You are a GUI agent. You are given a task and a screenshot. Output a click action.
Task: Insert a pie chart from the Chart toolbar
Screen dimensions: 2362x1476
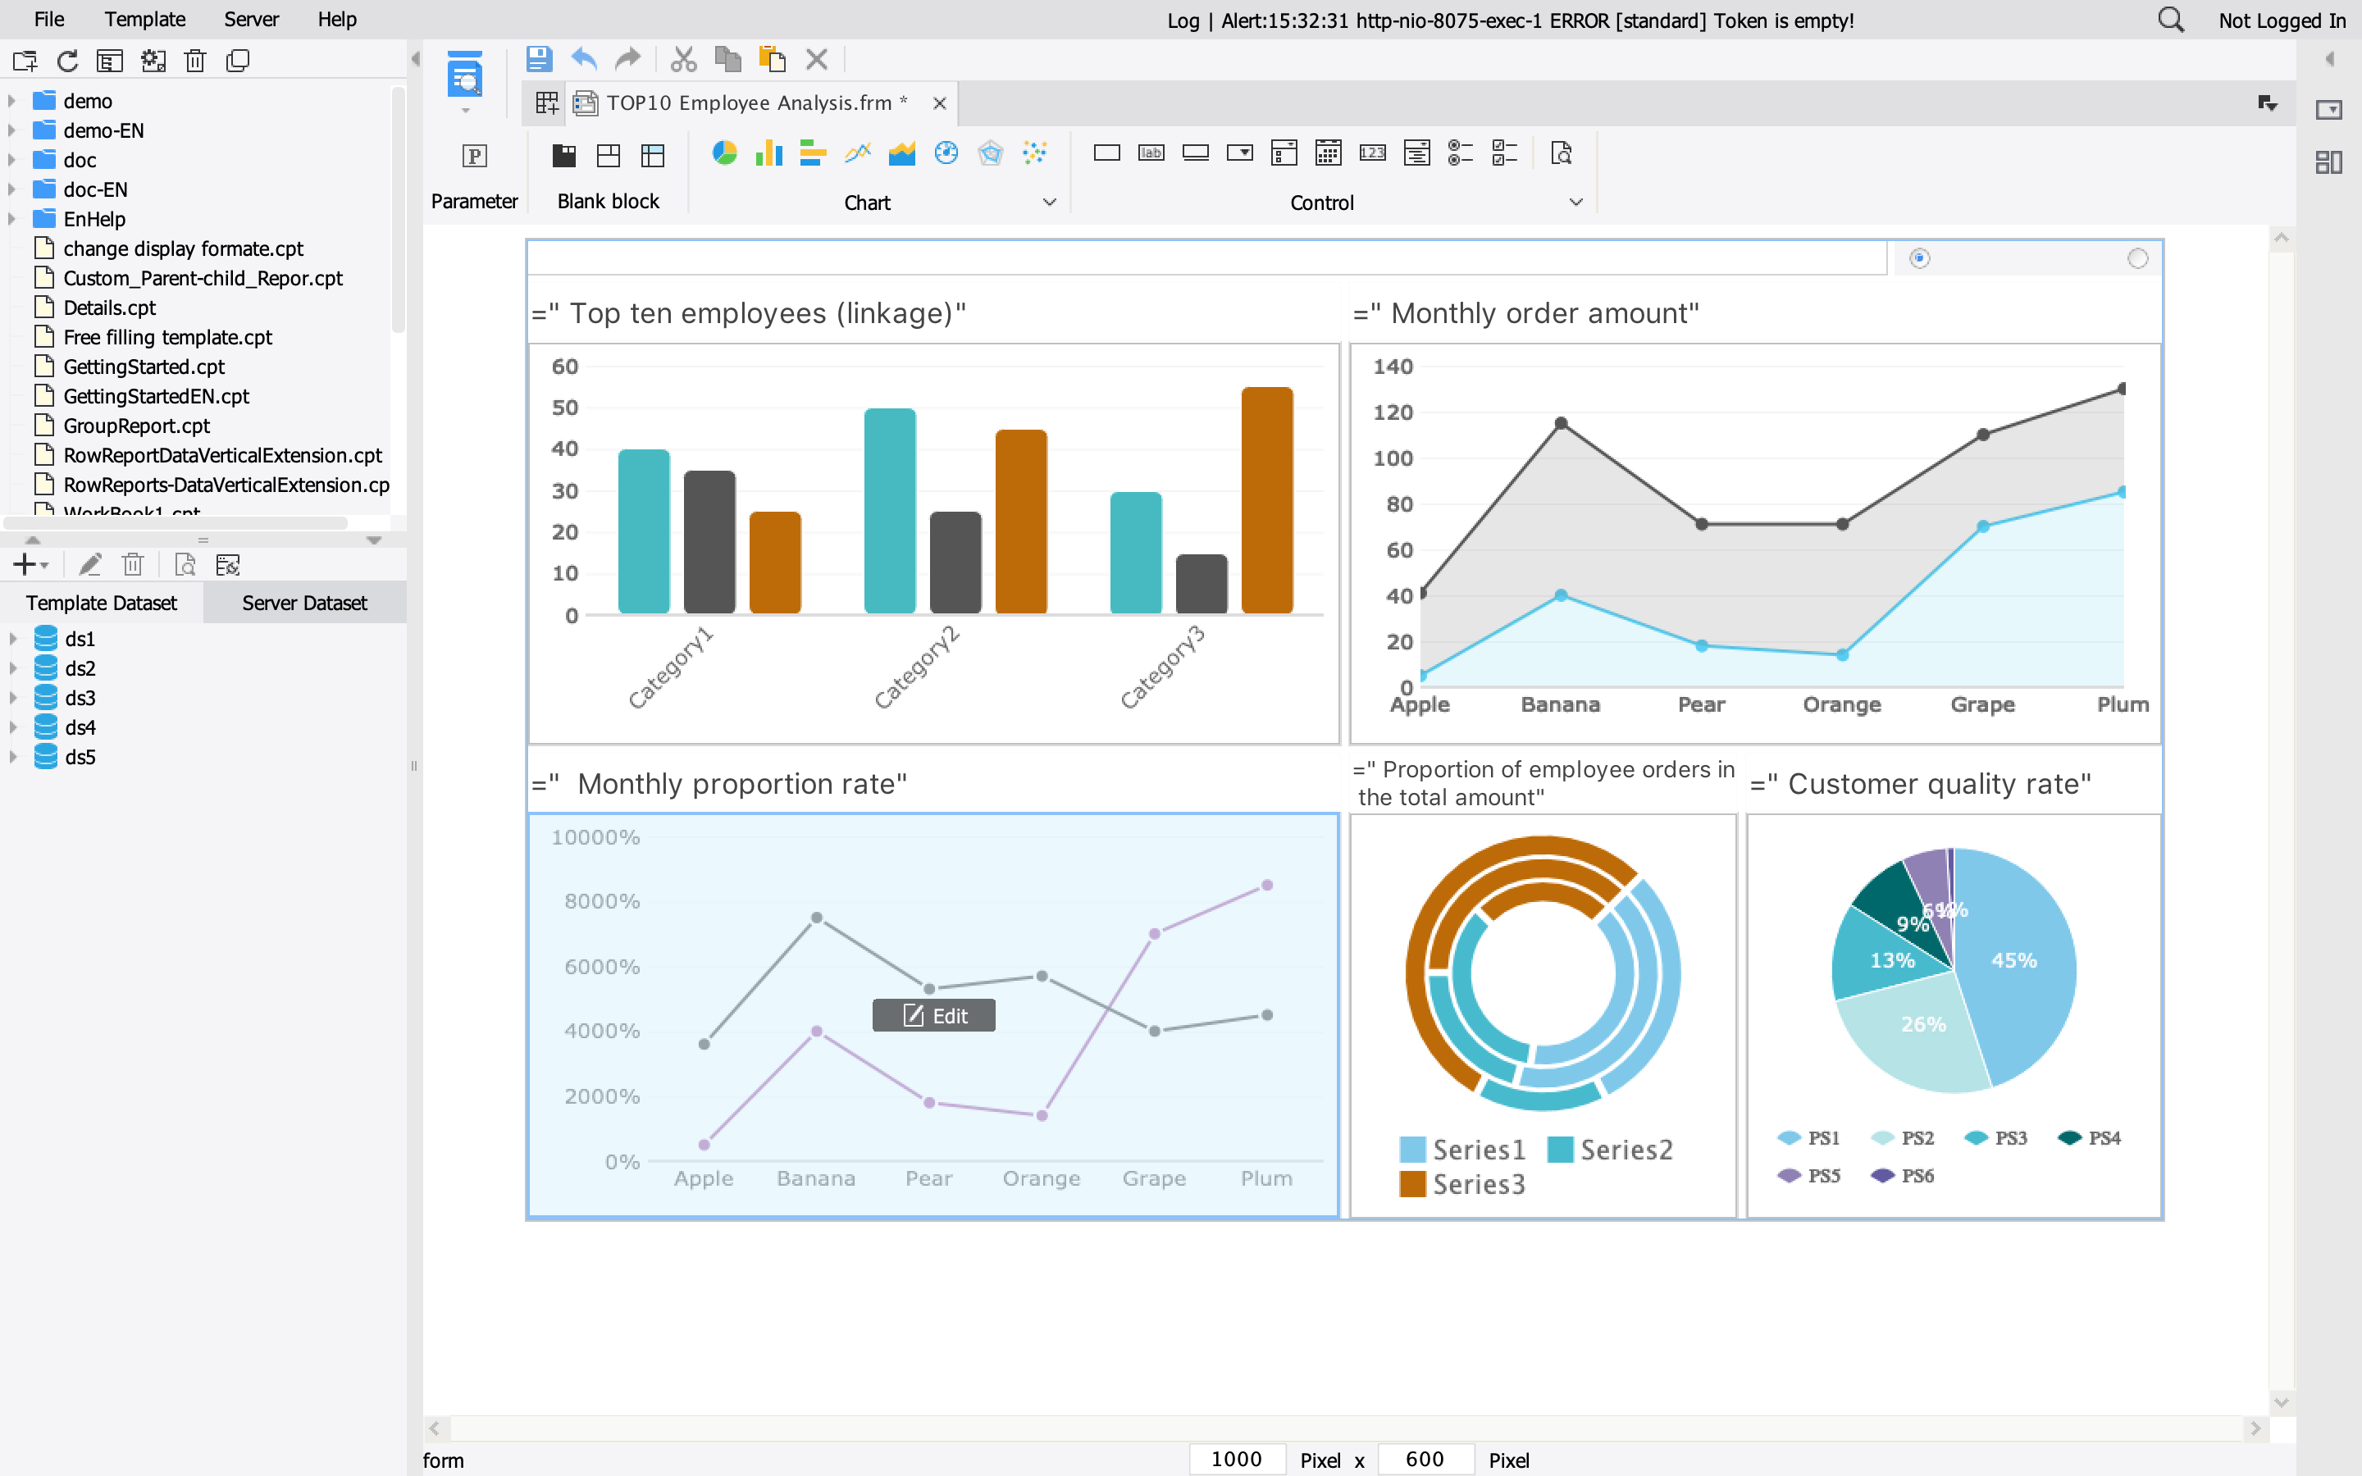coord(724,153)
